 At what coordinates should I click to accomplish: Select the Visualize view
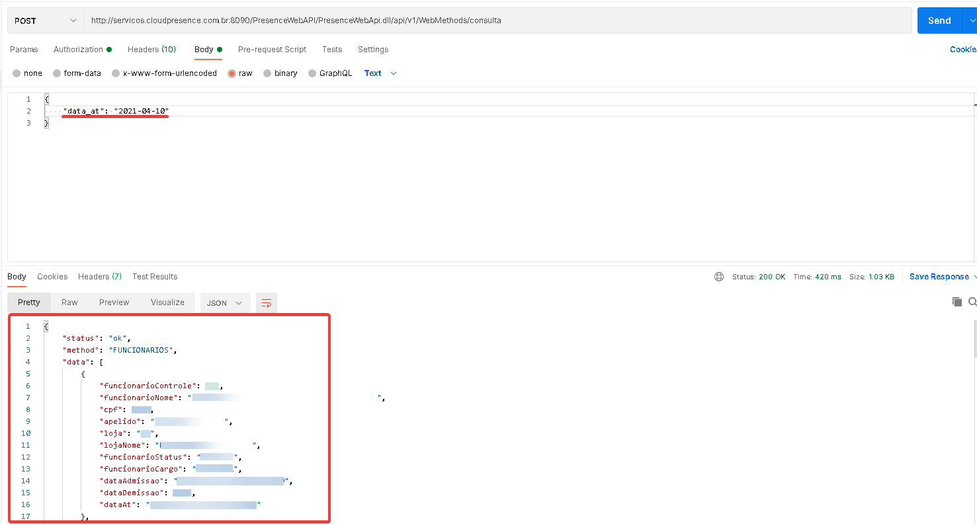tap(167, 302)
